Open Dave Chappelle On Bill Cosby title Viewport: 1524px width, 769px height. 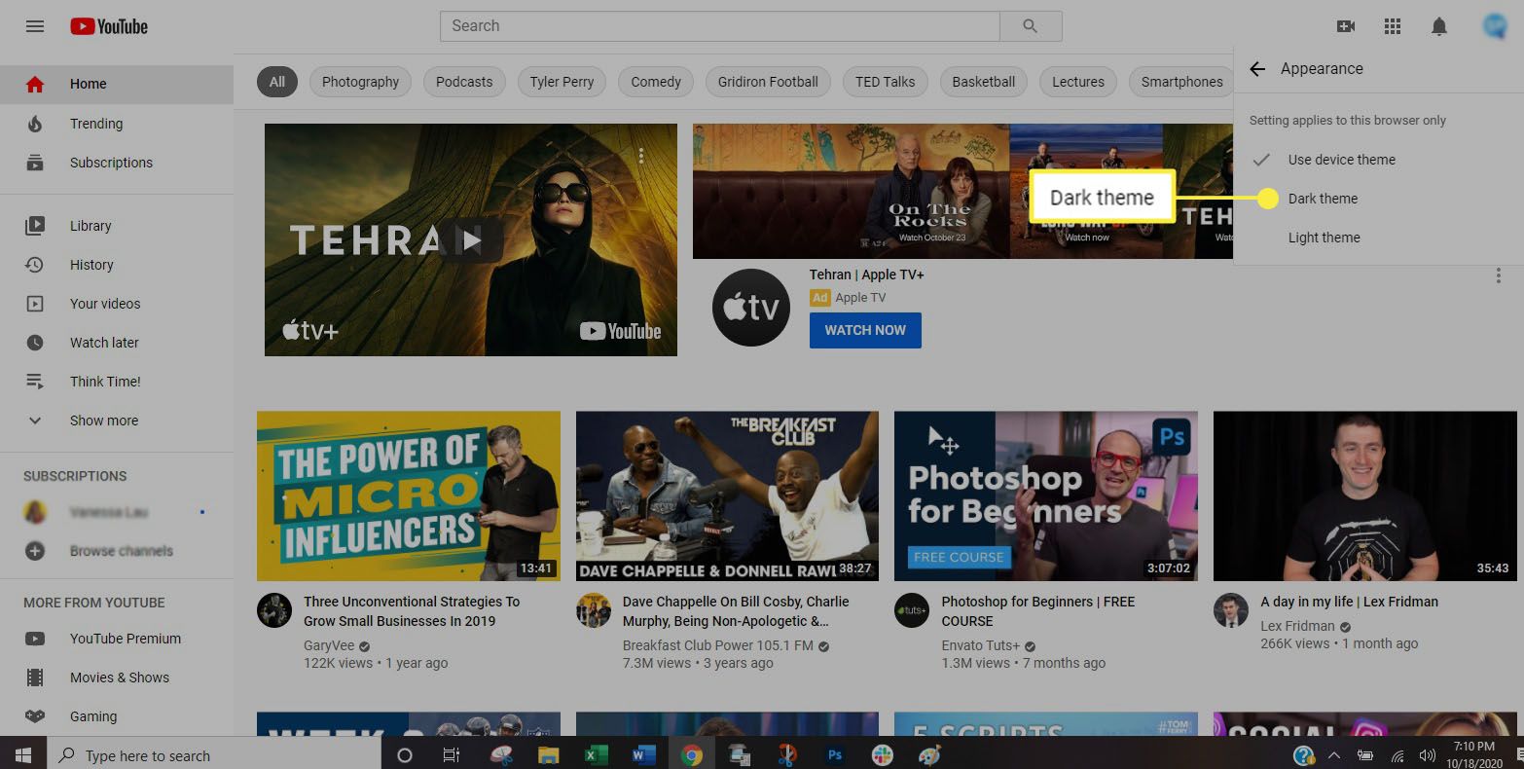736,611
